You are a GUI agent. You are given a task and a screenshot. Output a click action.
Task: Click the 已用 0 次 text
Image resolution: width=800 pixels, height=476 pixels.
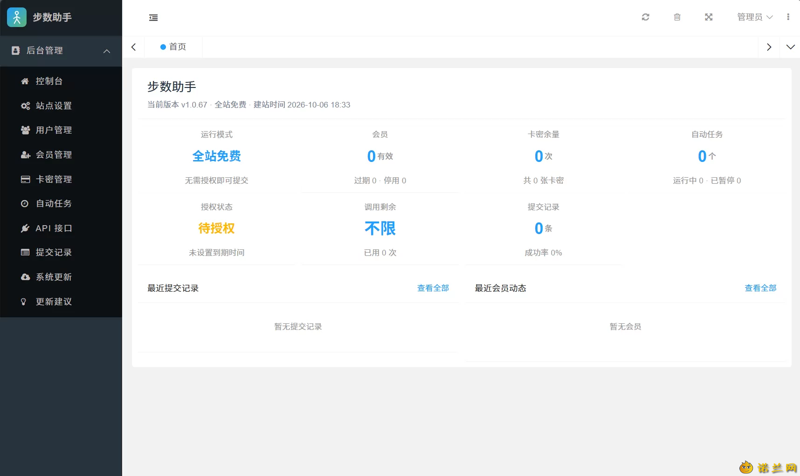point(380,253)
